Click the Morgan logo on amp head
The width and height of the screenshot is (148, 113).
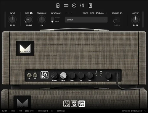coord(25,48)
